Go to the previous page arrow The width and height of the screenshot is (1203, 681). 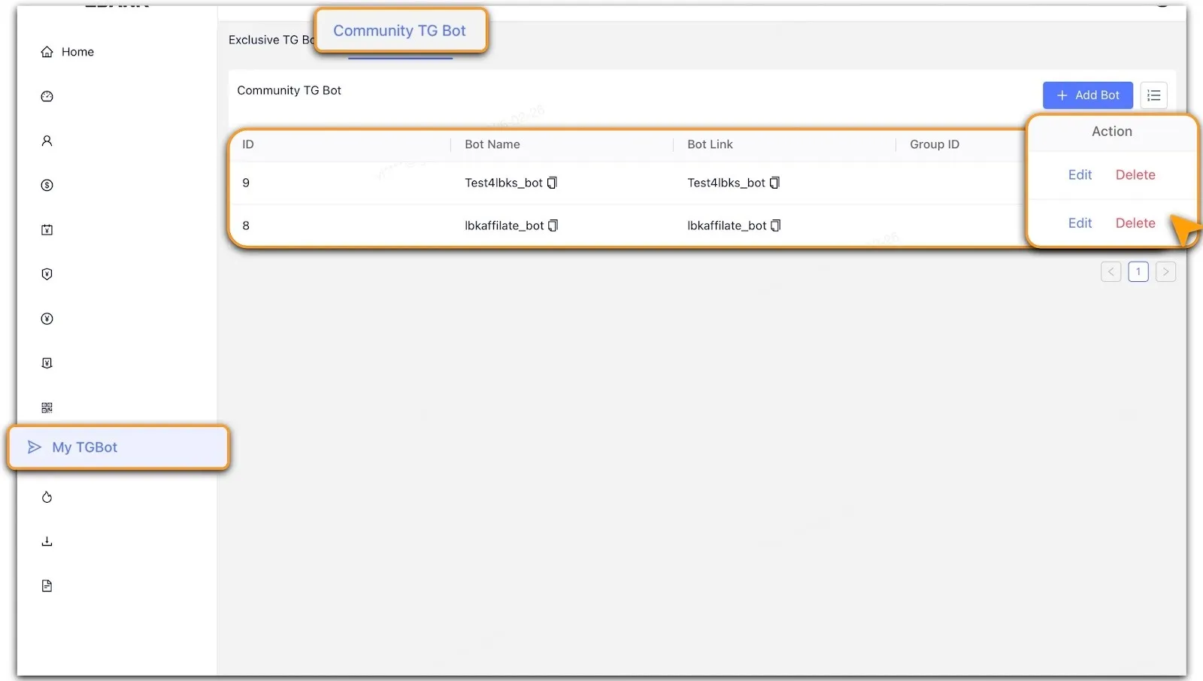[x=1111, y=271]
